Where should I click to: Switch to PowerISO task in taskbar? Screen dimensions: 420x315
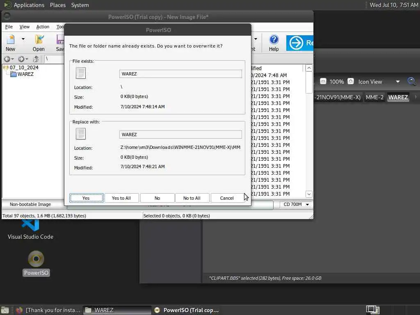tap(187, 310)
